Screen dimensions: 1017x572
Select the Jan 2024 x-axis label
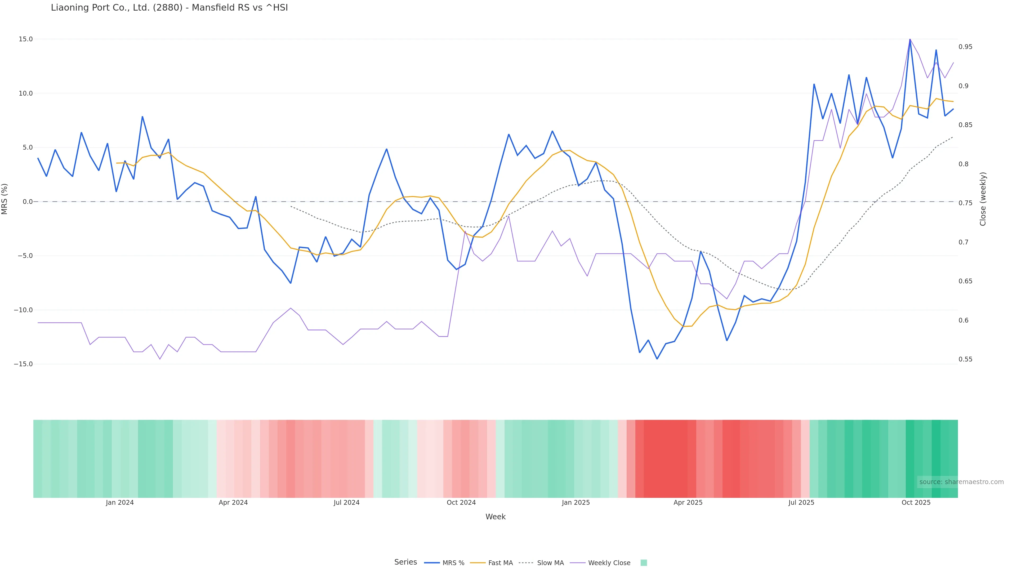click(x=120, y=503)
